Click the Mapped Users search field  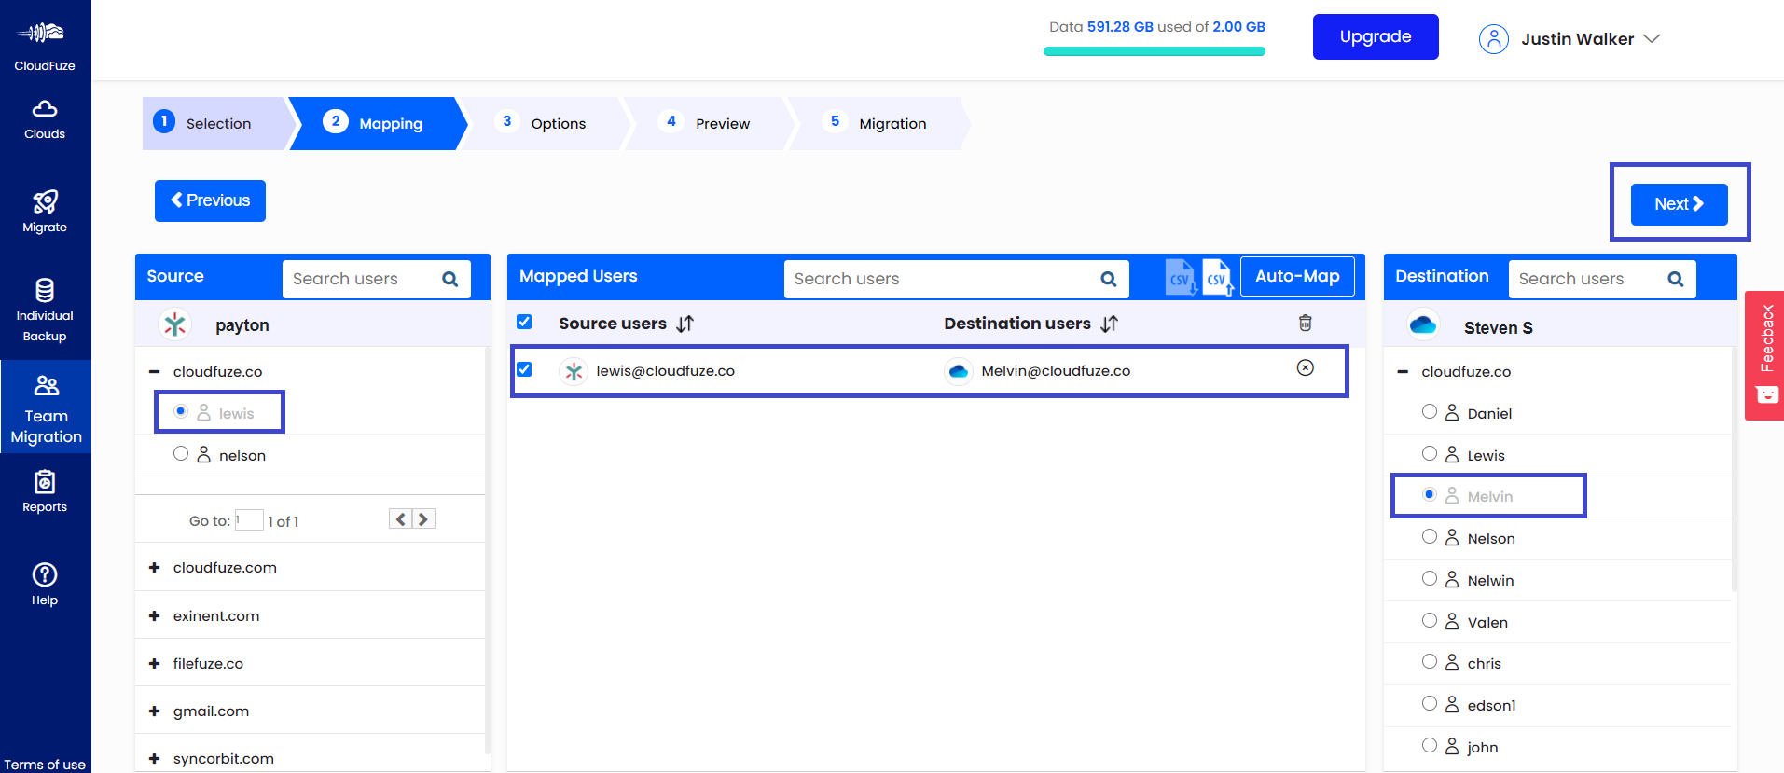(x=957, y=279)
